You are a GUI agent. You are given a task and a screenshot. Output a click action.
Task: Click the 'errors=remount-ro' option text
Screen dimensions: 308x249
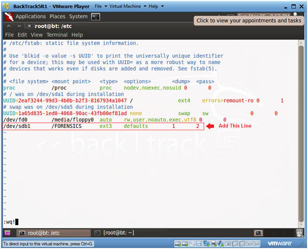(x=228, y=100)
